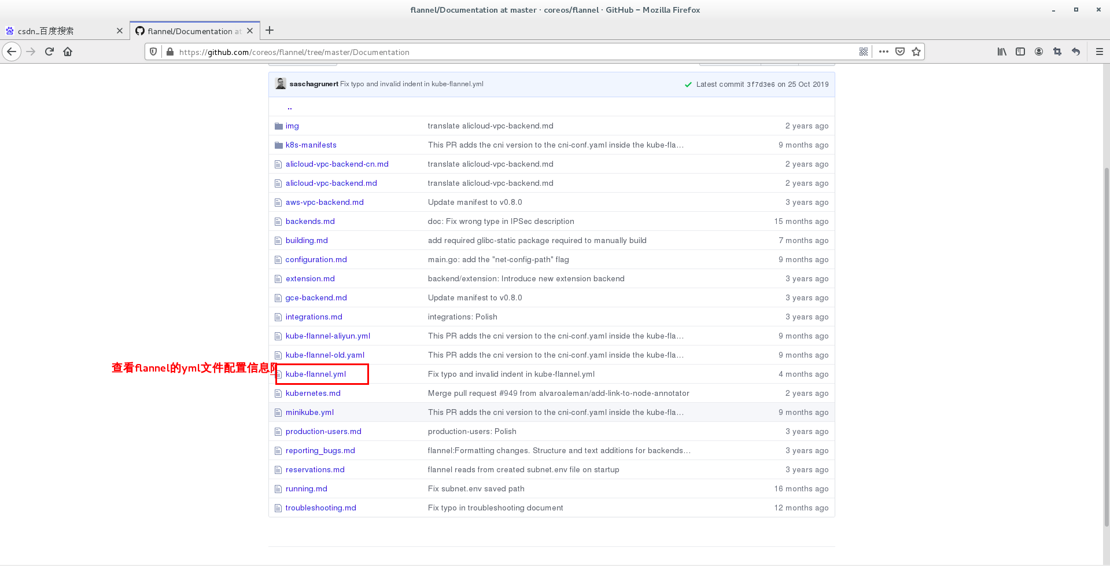Open reservations.md file

tap(315, 469)
